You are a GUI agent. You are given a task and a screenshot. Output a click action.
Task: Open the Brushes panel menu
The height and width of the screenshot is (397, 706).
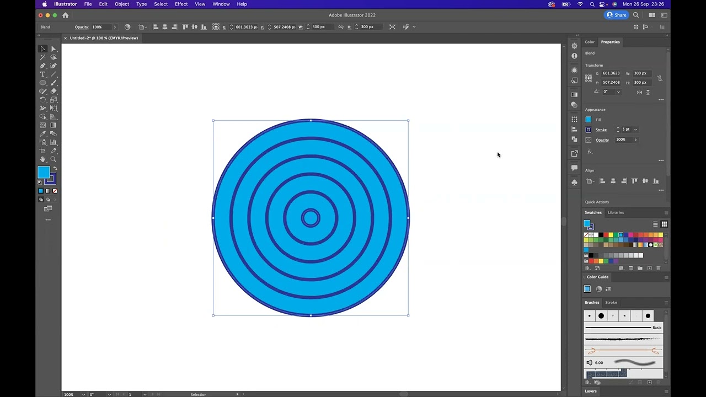pyautogui.click(x=666, y=303)
